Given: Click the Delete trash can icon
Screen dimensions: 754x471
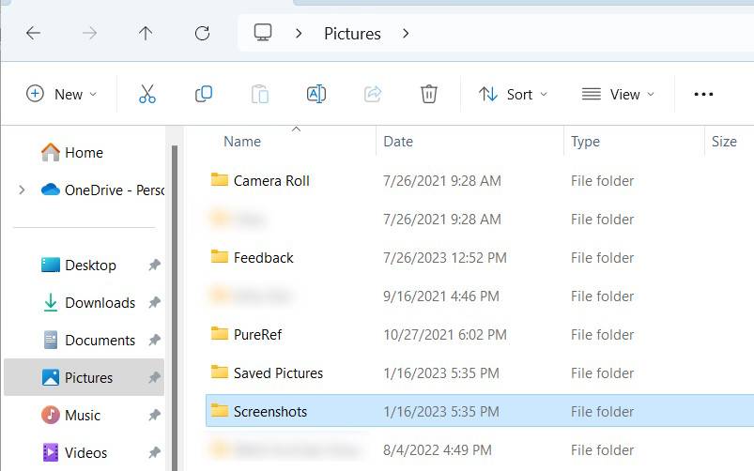Looking at the screenshot, I should [x=429, y=94].
